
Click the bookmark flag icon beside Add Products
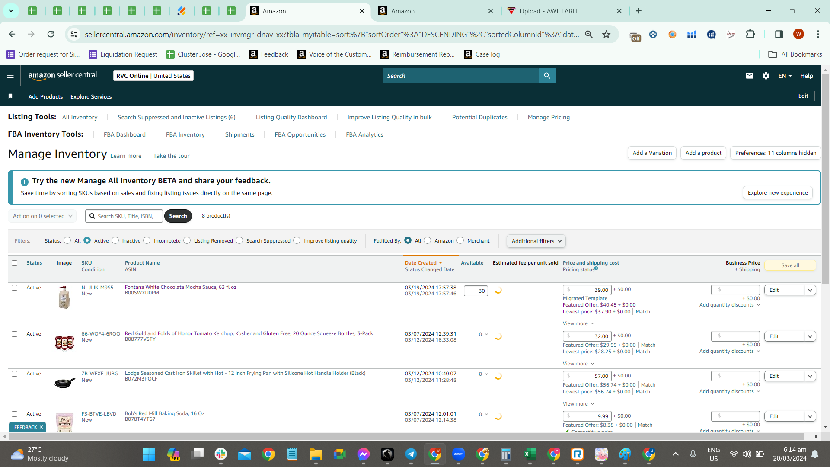pos(10,96)
